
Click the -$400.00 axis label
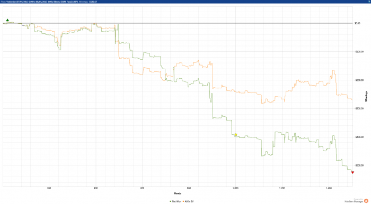pos(359,137)
